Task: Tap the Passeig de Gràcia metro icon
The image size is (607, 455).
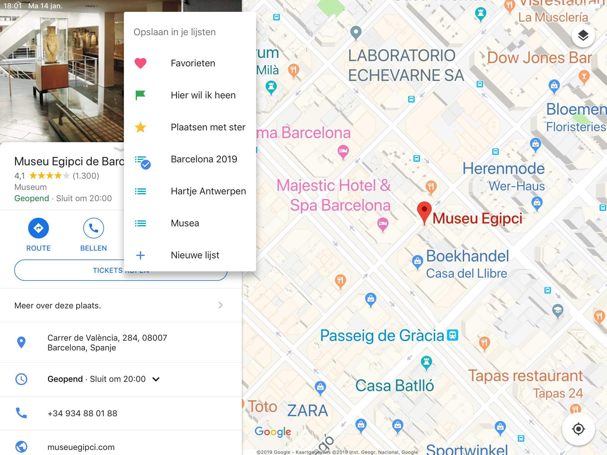Action: point(453,335)
